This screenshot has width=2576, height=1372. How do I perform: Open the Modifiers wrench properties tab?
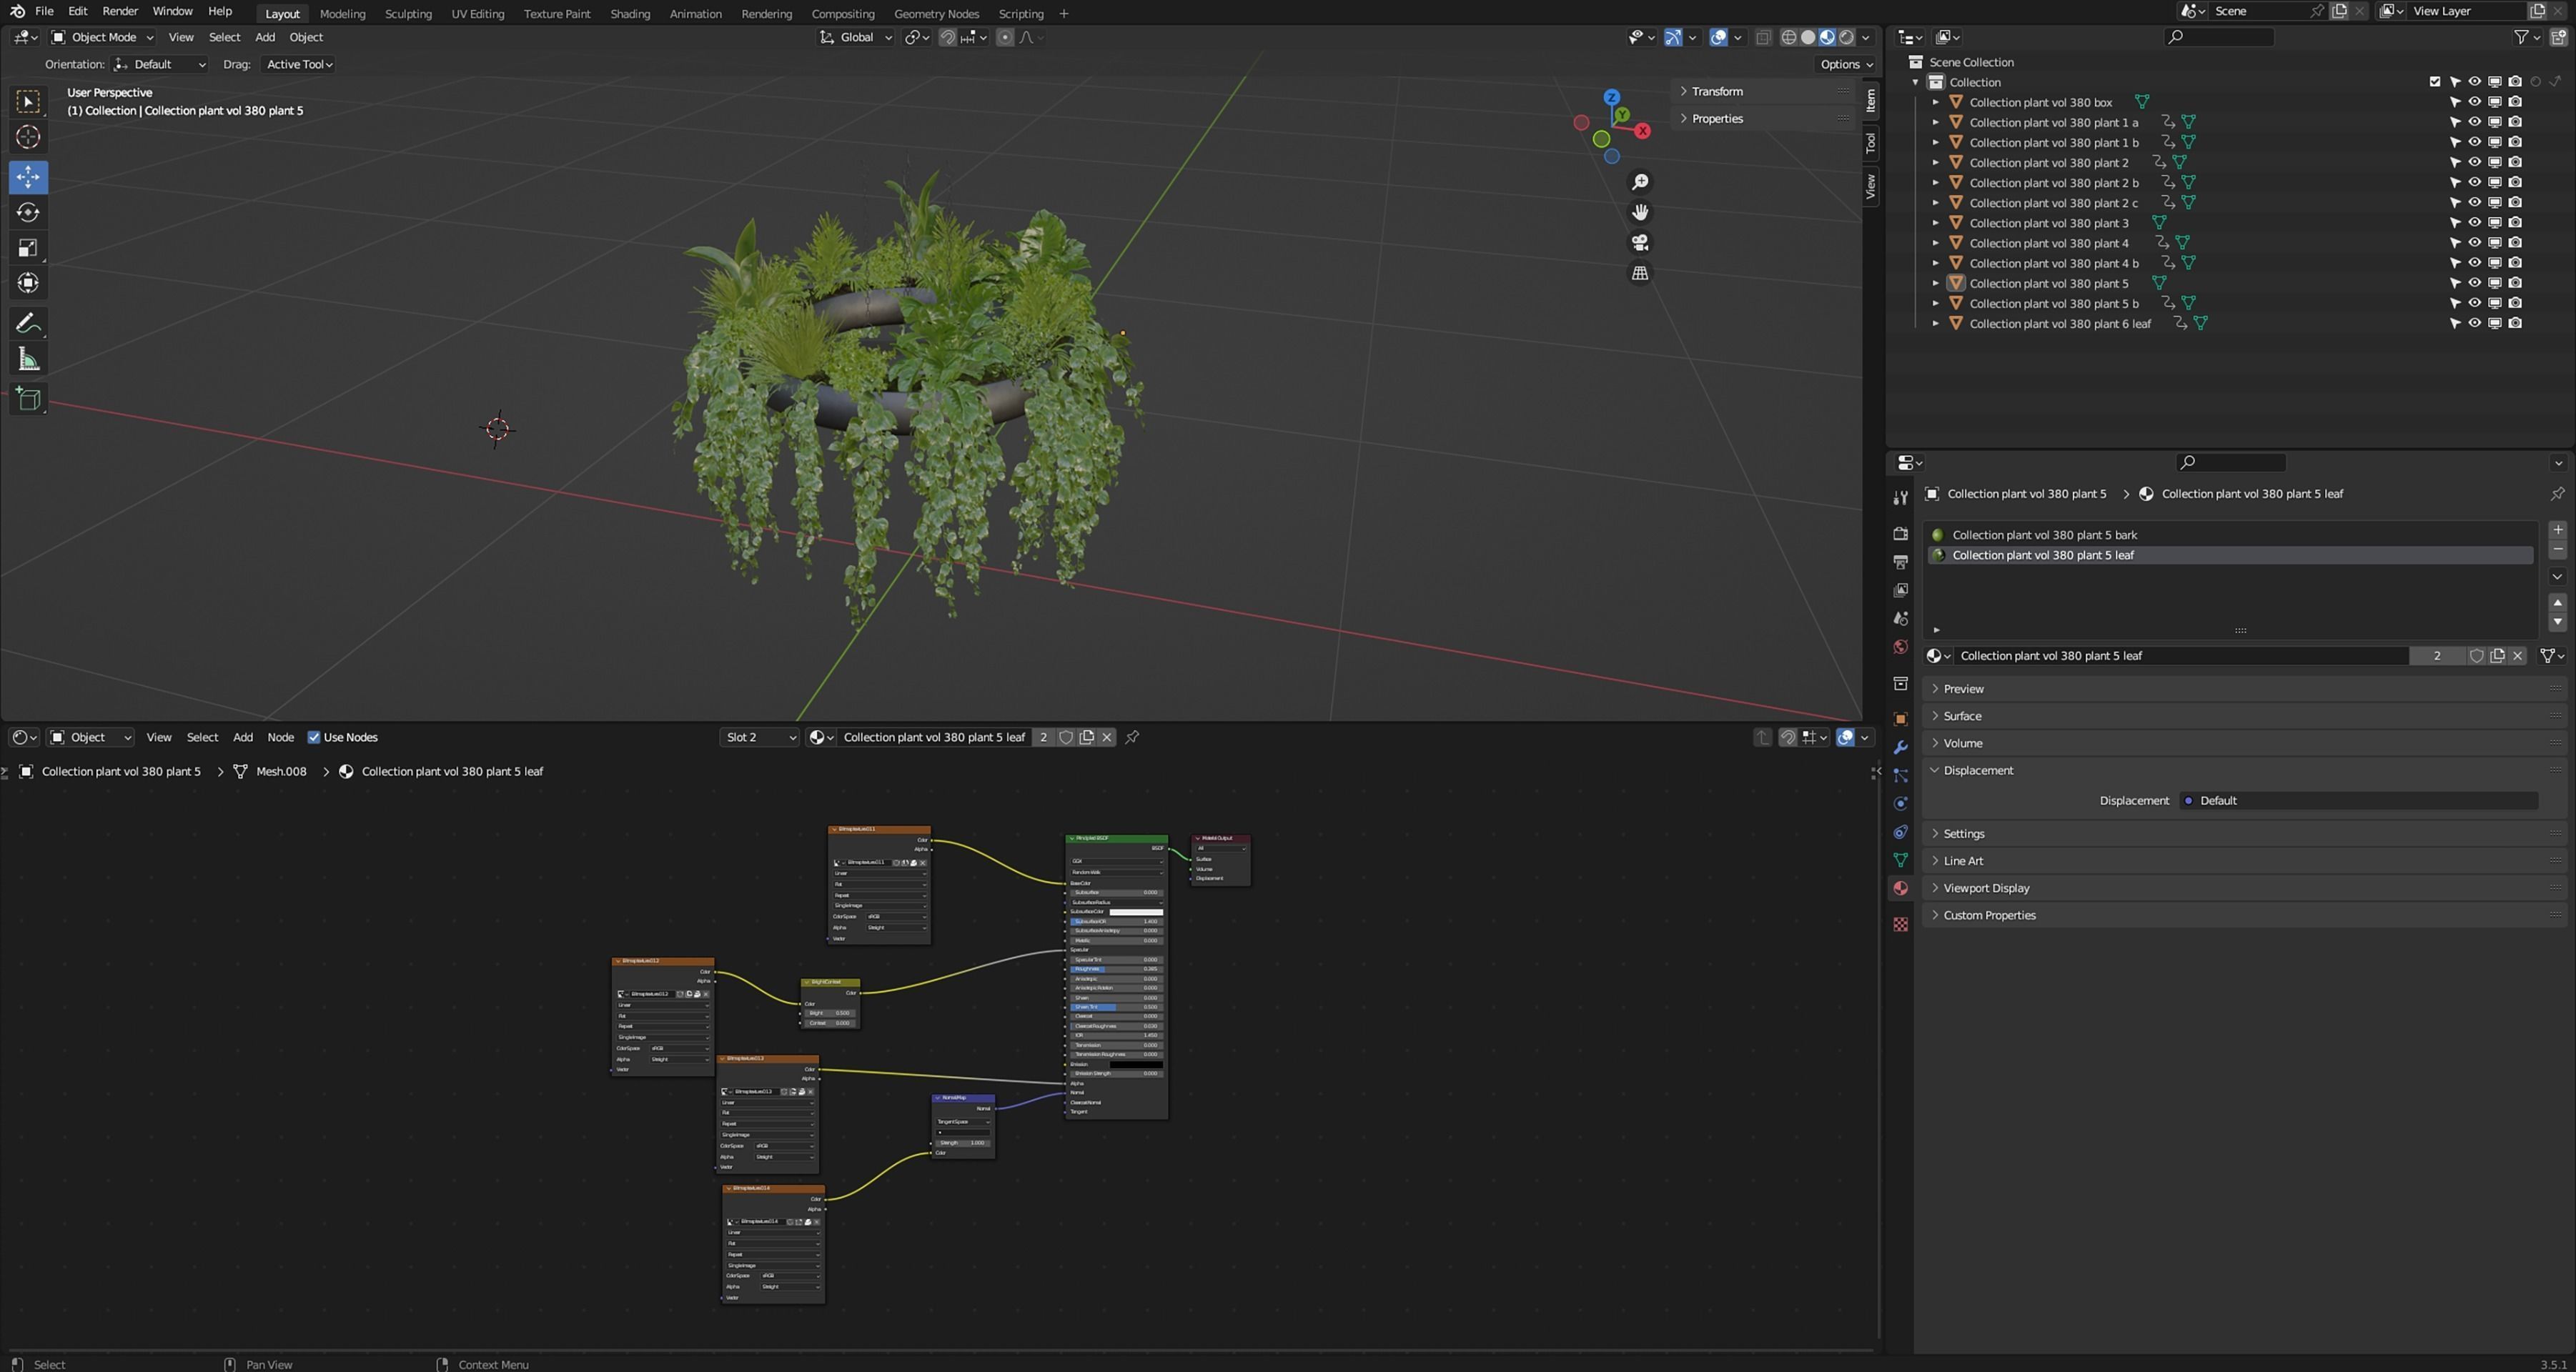pyautogui.click(x=1900, y=747)
